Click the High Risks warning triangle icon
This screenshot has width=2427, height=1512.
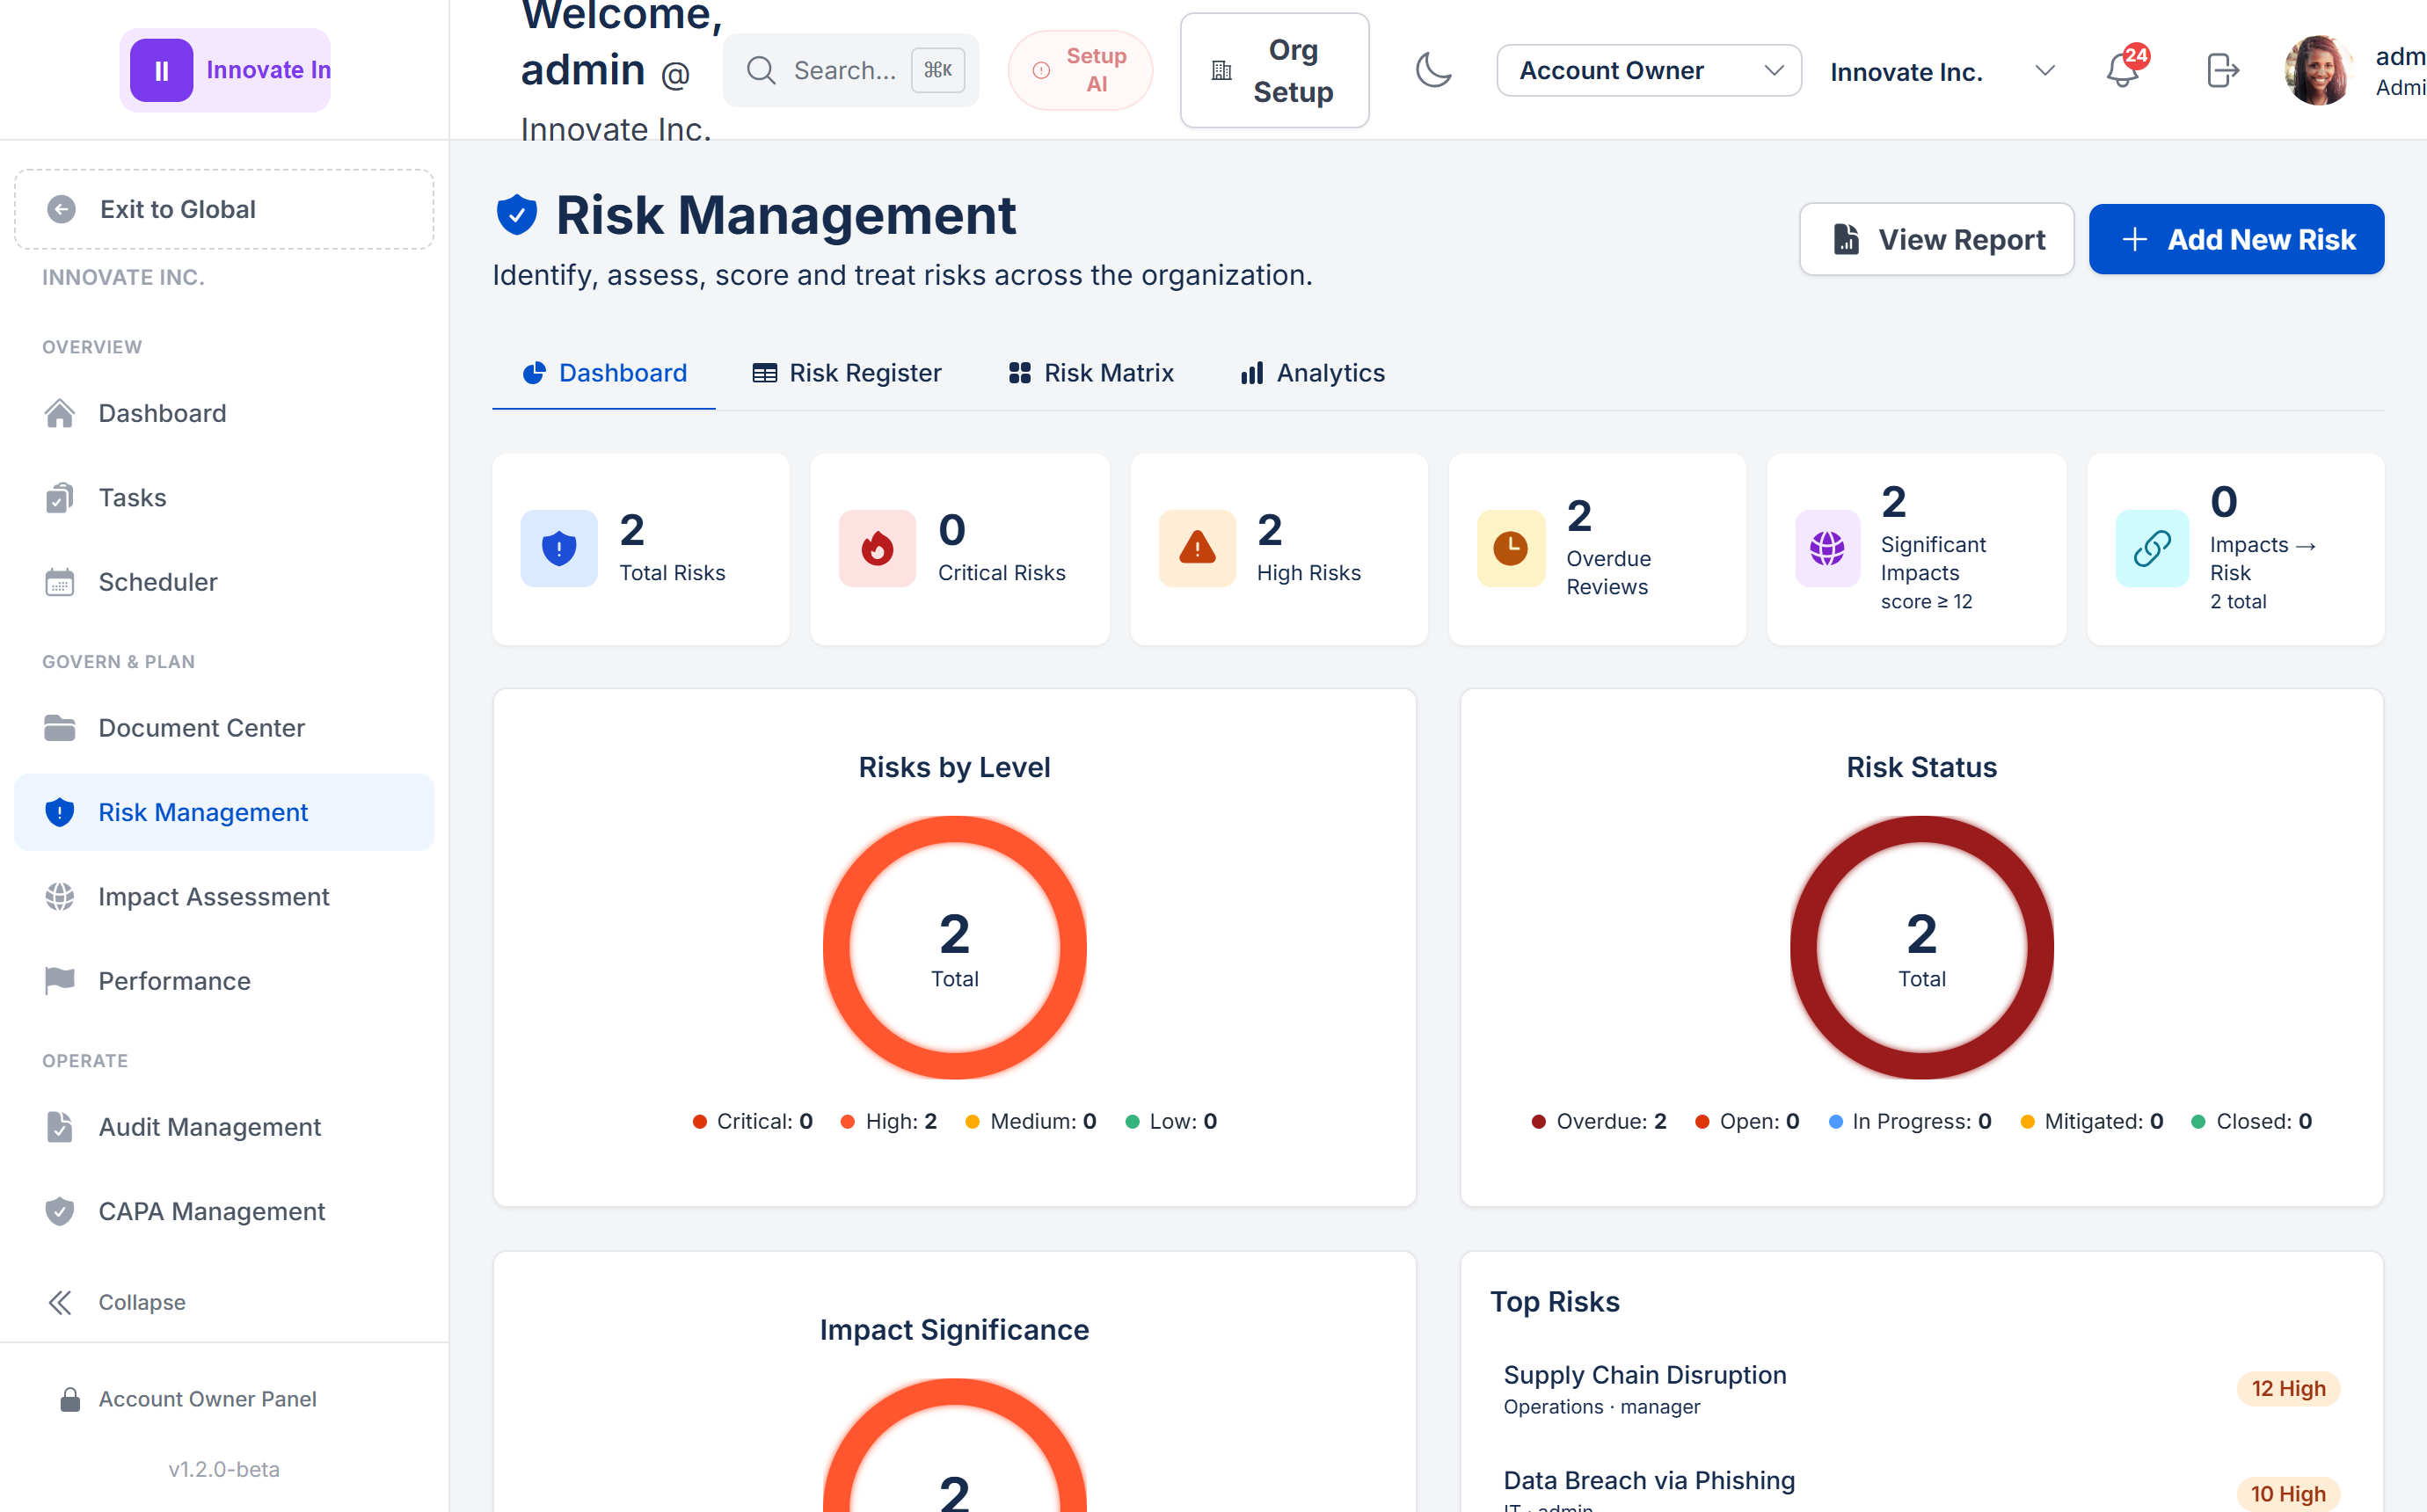1197,549
